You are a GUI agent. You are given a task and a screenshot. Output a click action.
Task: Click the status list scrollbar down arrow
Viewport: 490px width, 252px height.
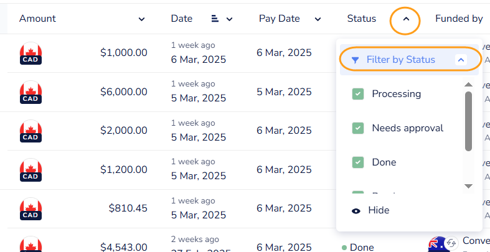click(x=469, y=186)
